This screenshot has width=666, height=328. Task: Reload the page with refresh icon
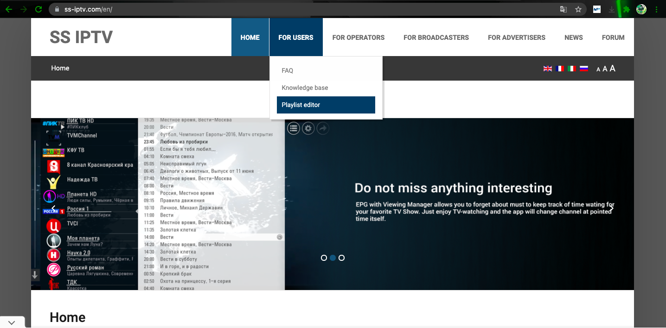tap(38, 9)
